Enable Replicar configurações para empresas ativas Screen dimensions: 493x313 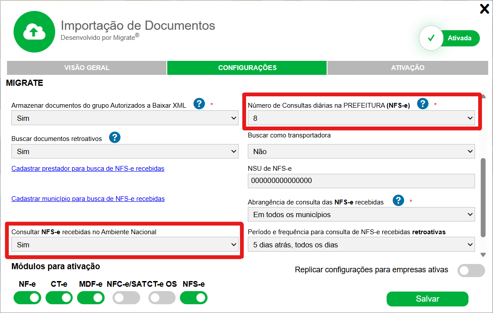(471, 271)
